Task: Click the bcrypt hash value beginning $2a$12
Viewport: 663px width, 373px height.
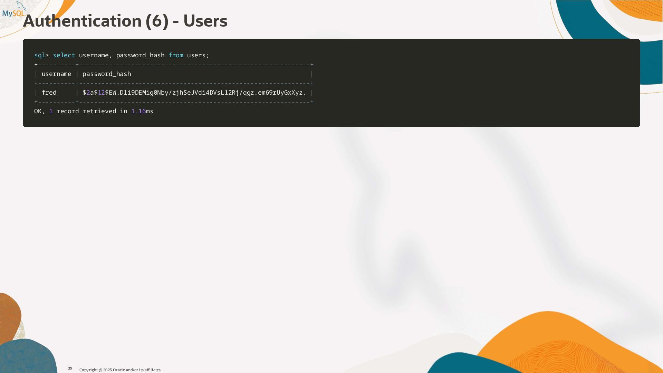Action: point(194,93)
